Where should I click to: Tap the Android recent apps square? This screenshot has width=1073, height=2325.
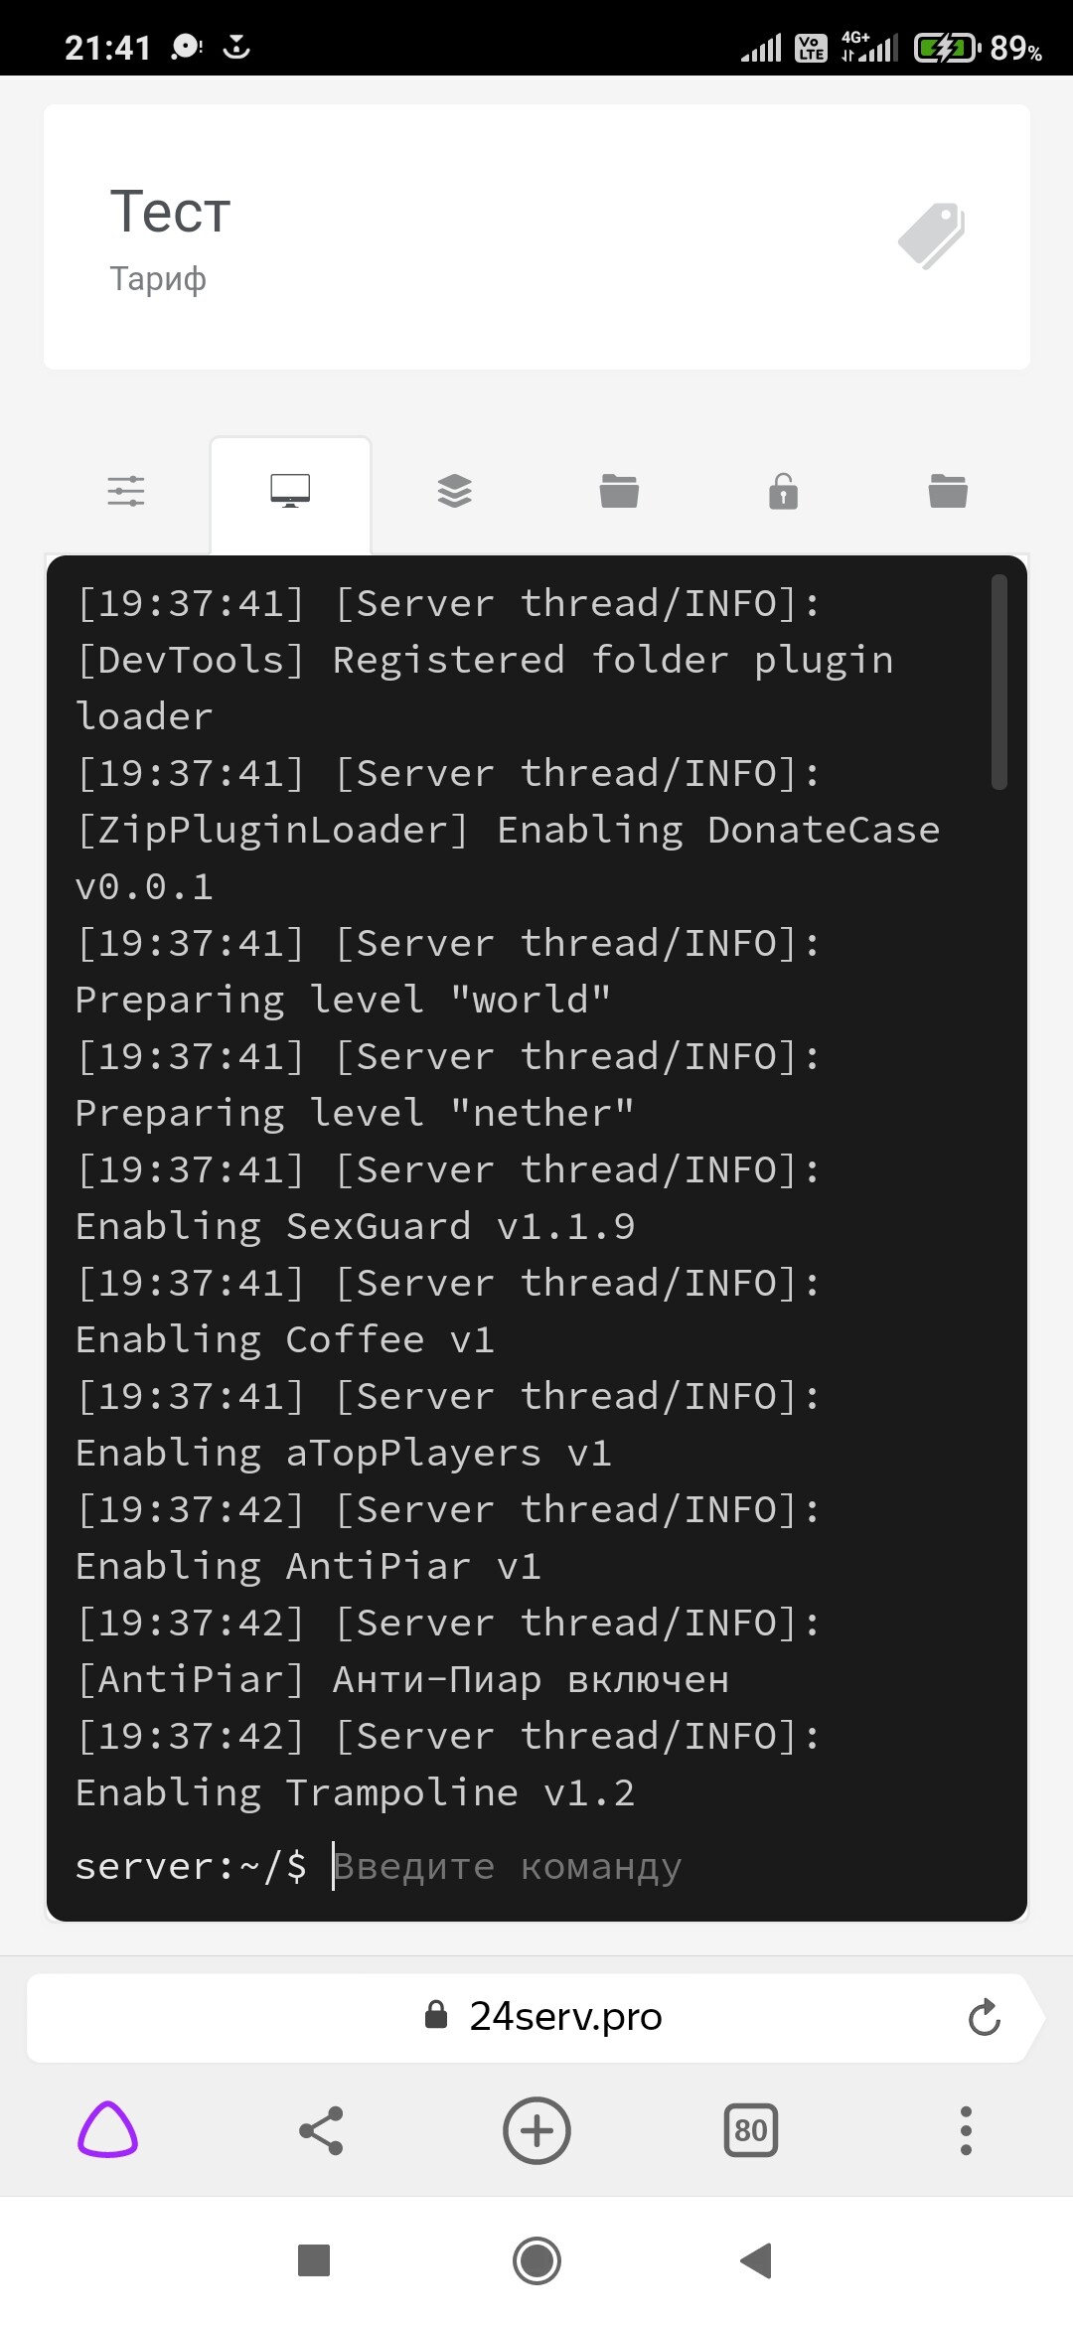coord(314,2260)
